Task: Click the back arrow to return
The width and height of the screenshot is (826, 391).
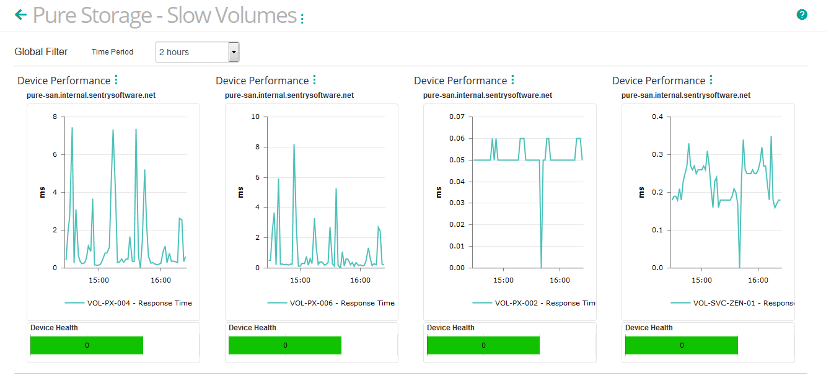Action: [20, 14]
